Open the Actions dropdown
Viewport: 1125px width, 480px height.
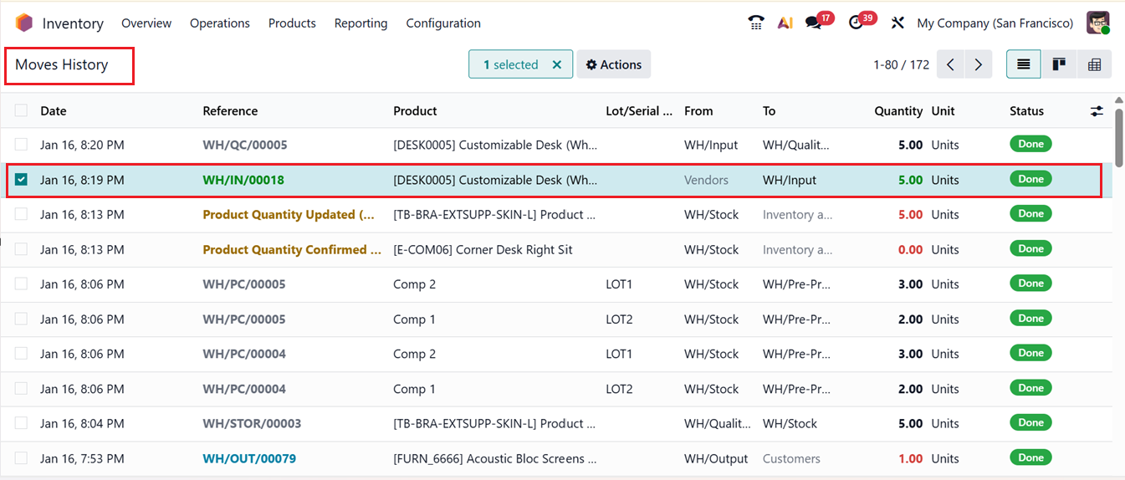613,64
